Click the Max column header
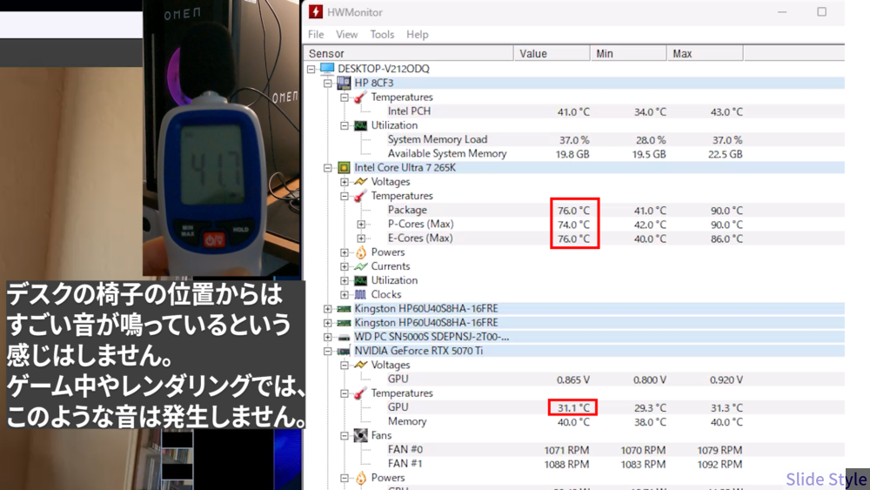The height and width of the screenshot is (490, 870). (705, 53)
